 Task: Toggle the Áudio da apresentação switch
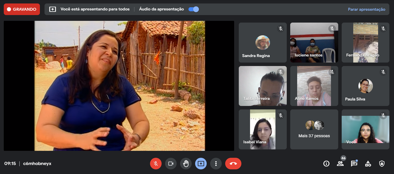point(193,9)
